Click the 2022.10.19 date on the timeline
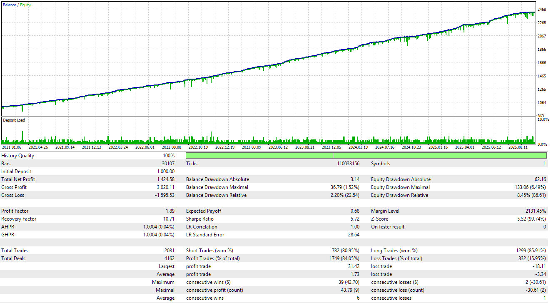This screenshot has height=303, width=551. click(198, 147)
